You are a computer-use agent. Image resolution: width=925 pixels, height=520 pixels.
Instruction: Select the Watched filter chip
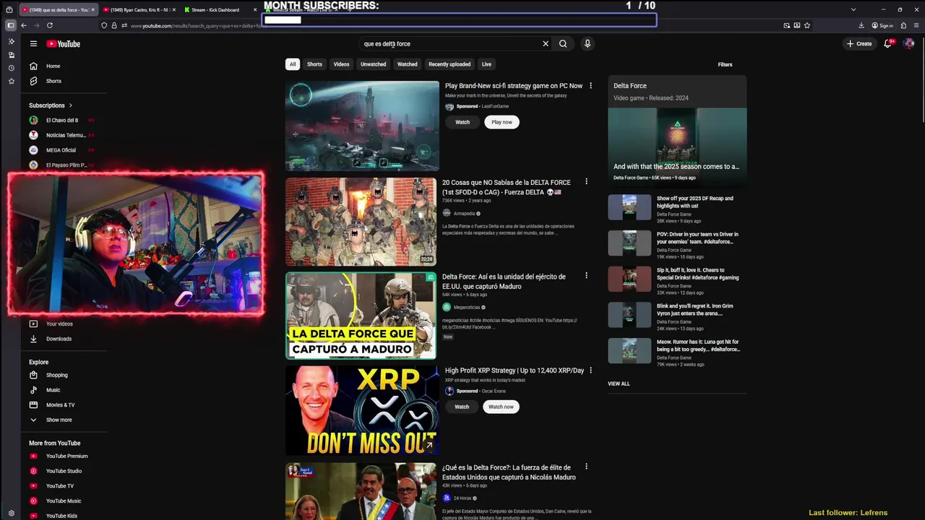pos(407,64)
